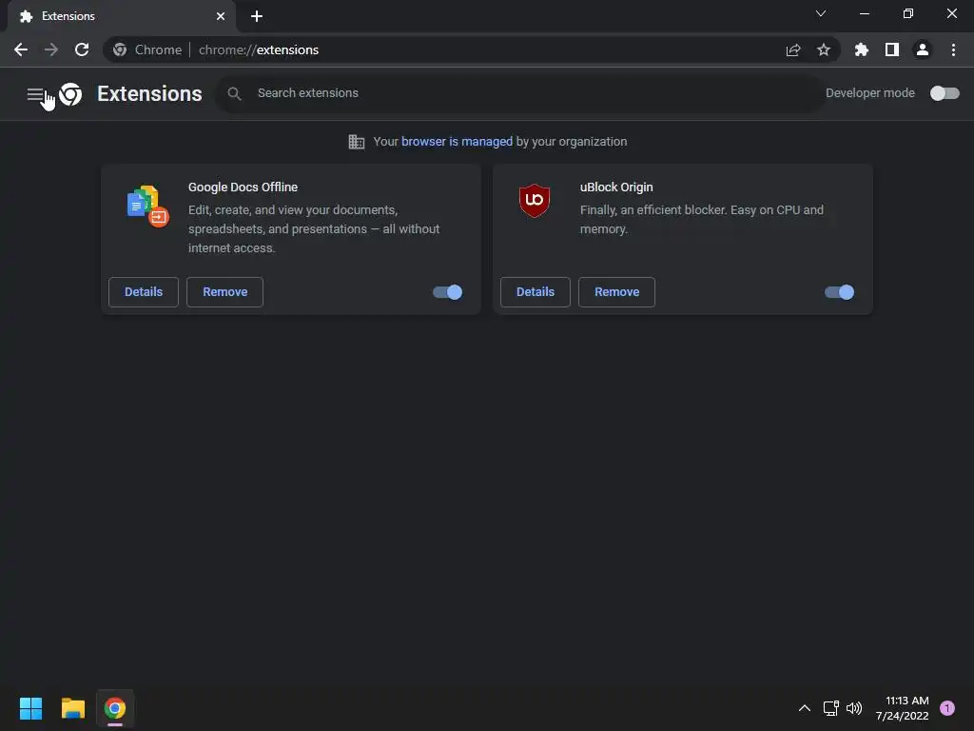Go forward with the browser forward arrow
Viewport: 974px width, 731px height.
click(51, 49)
